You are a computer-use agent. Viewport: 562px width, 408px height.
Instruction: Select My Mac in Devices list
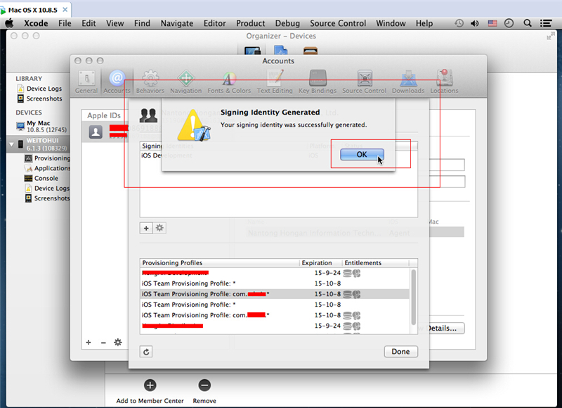41,127
